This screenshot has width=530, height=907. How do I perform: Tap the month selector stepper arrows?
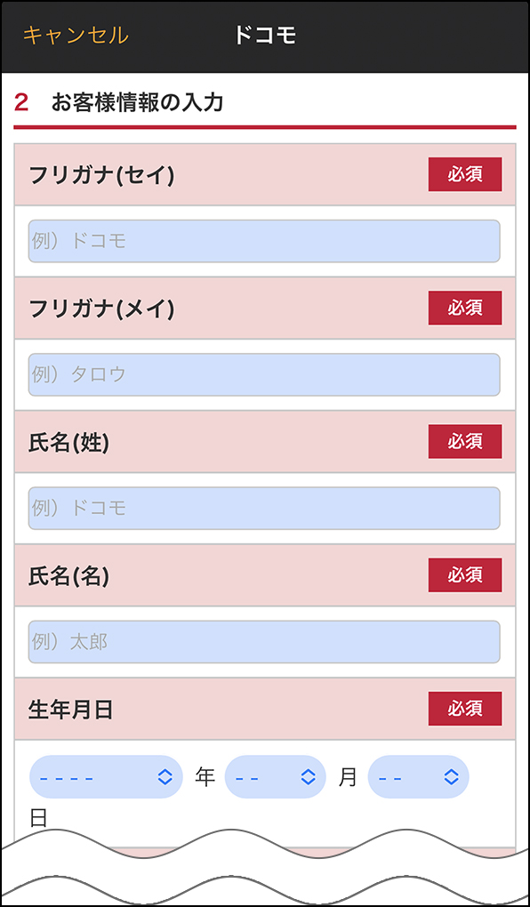click(307, 776)
